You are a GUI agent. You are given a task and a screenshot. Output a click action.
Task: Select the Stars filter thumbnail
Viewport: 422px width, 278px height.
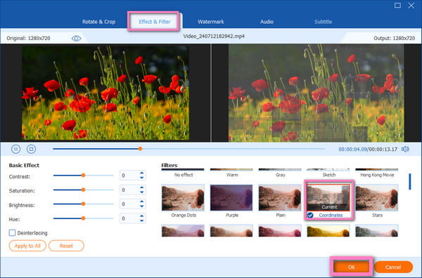pyautogui.click(x=377, y=198)
